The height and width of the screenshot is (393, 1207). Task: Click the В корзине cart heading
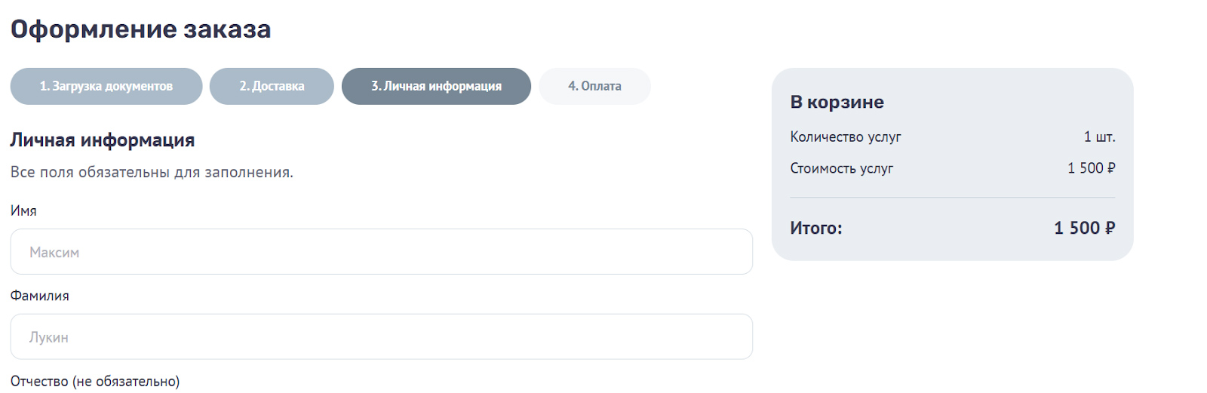click(837, 103)
